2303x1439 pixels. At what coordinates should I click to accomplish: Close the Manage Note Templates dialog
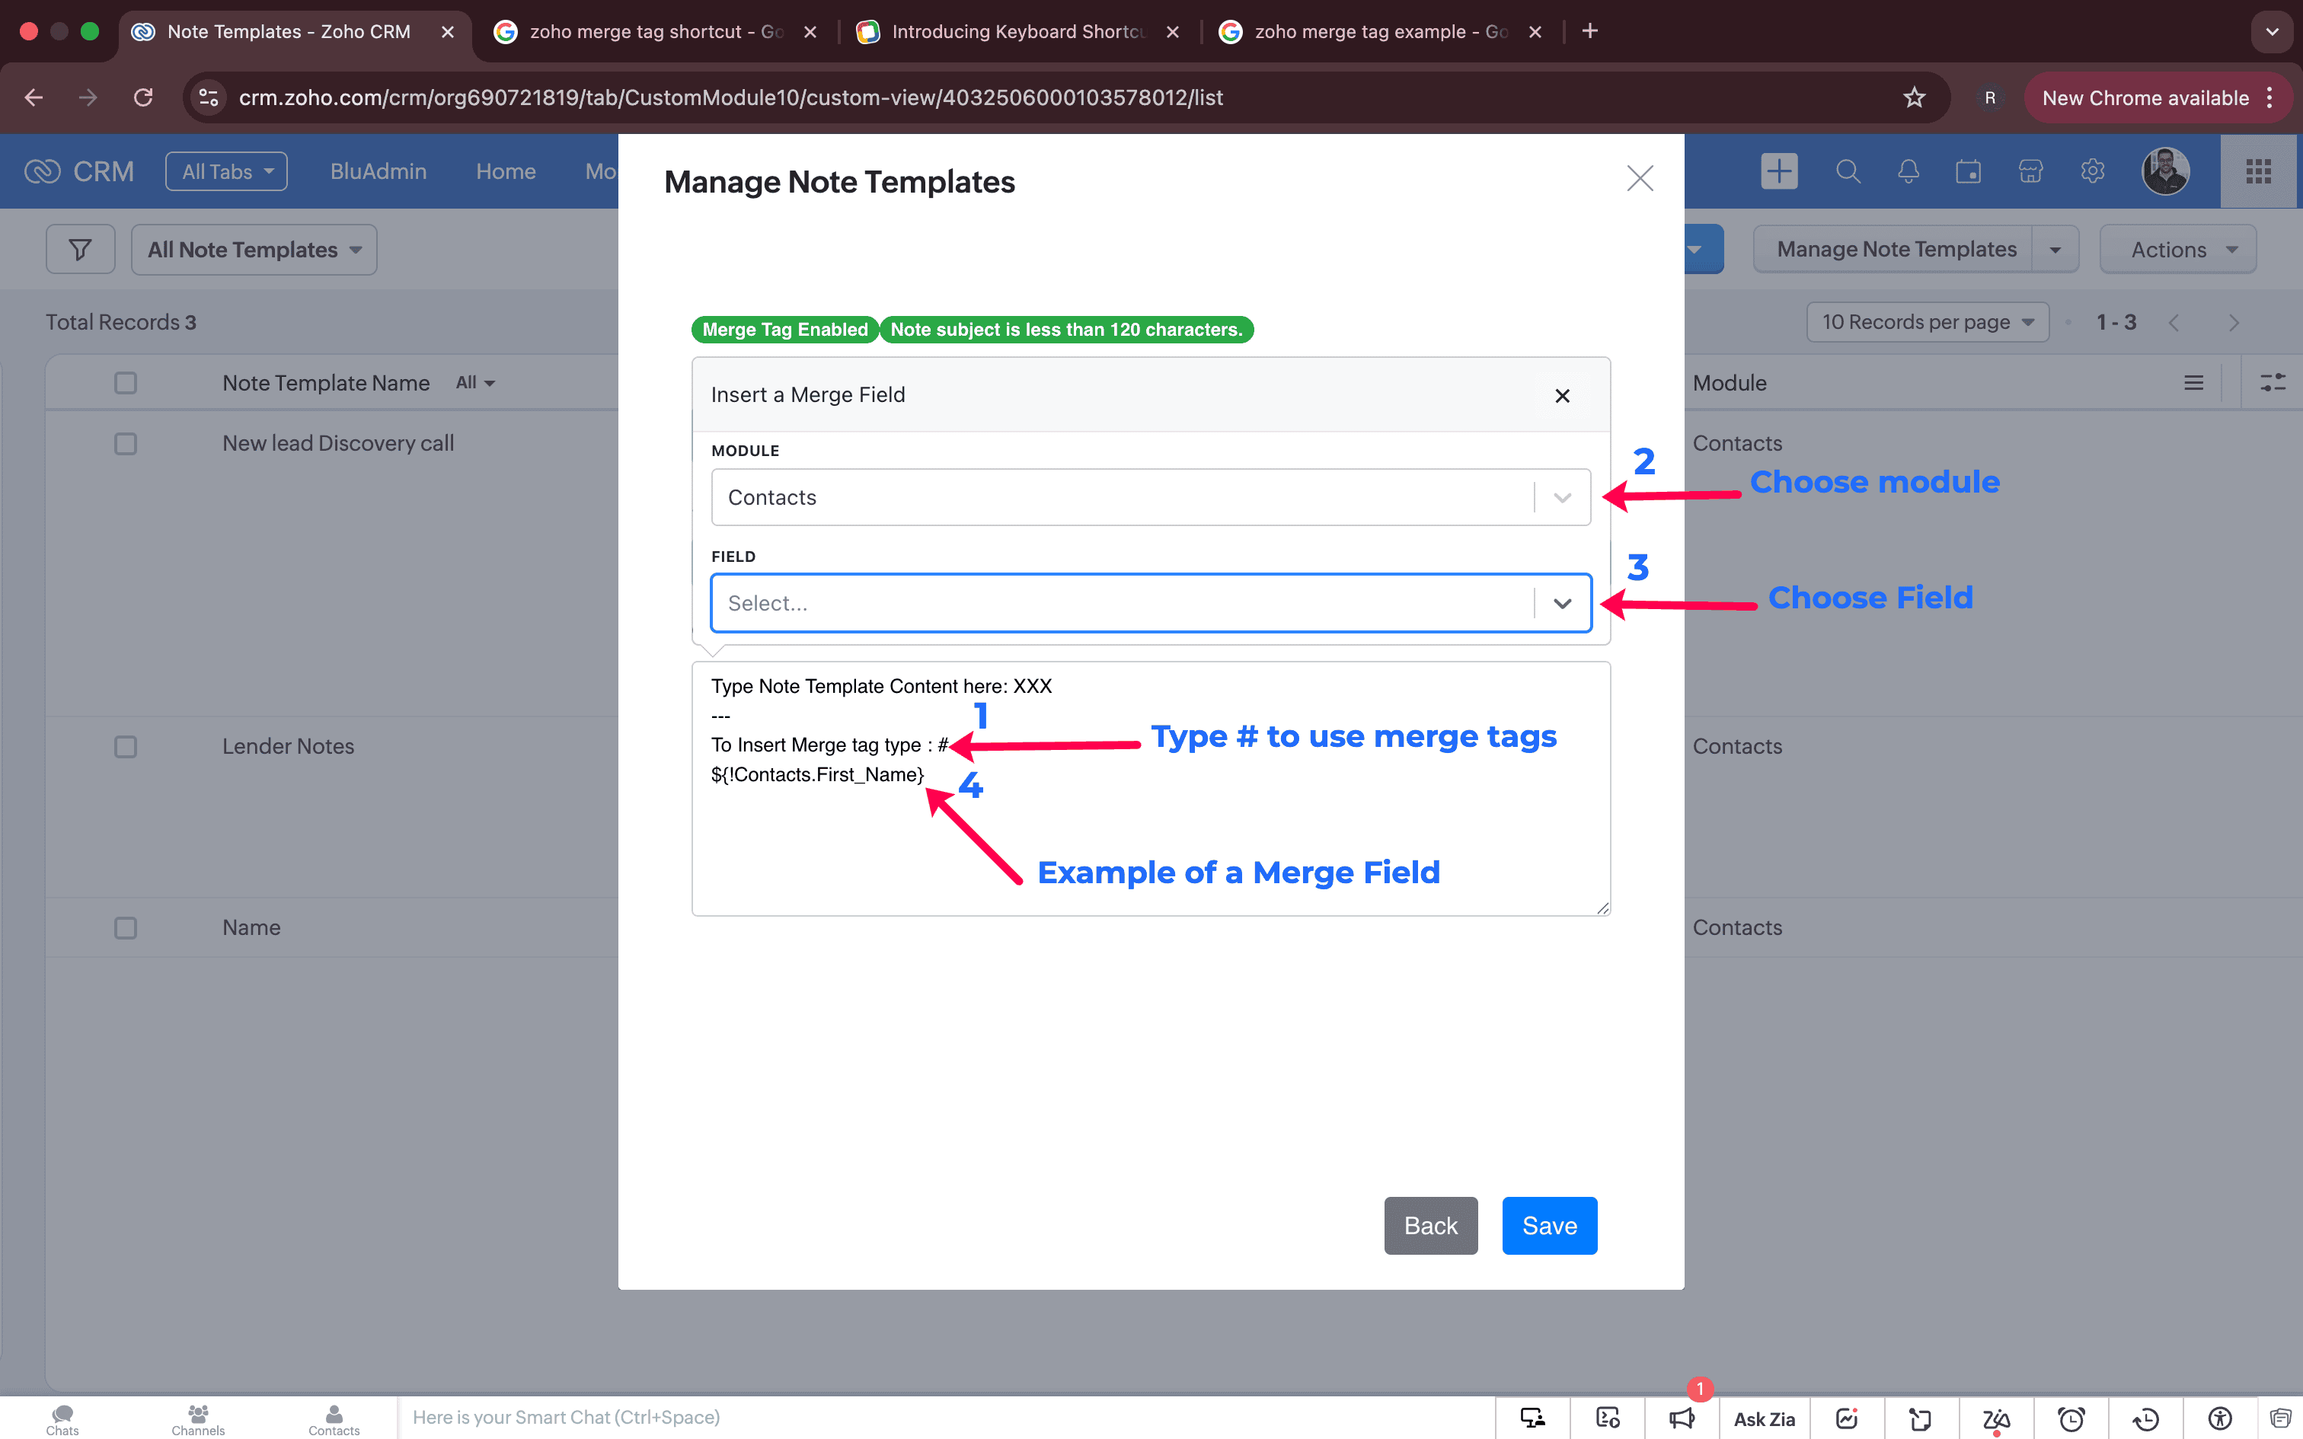coord(1640,178)
